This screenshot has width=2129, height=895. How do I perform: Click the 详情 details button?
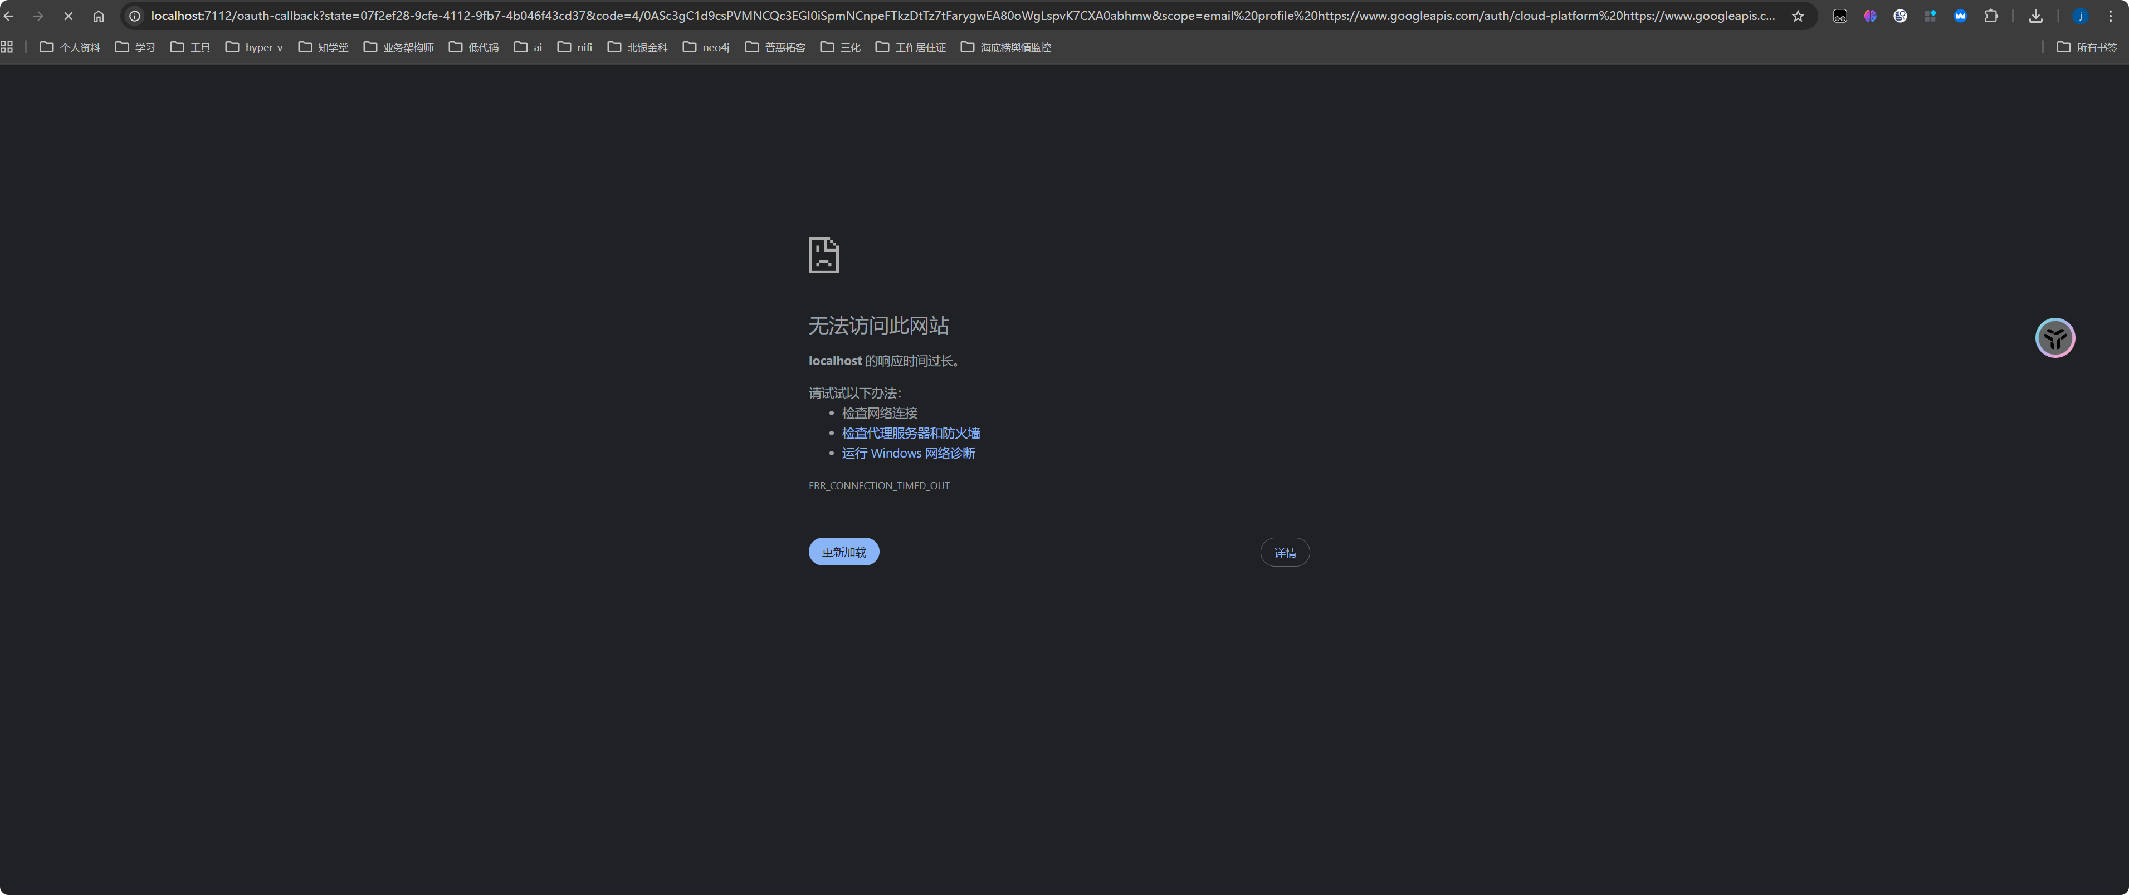(x=1285, y=552)
